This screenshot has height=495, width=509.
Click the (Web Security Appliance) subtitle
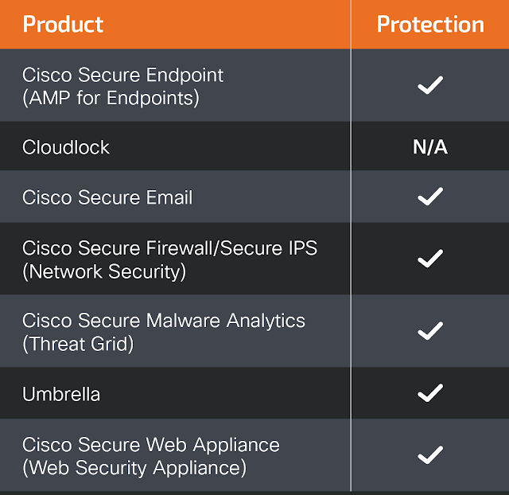[x=134, y=469]
